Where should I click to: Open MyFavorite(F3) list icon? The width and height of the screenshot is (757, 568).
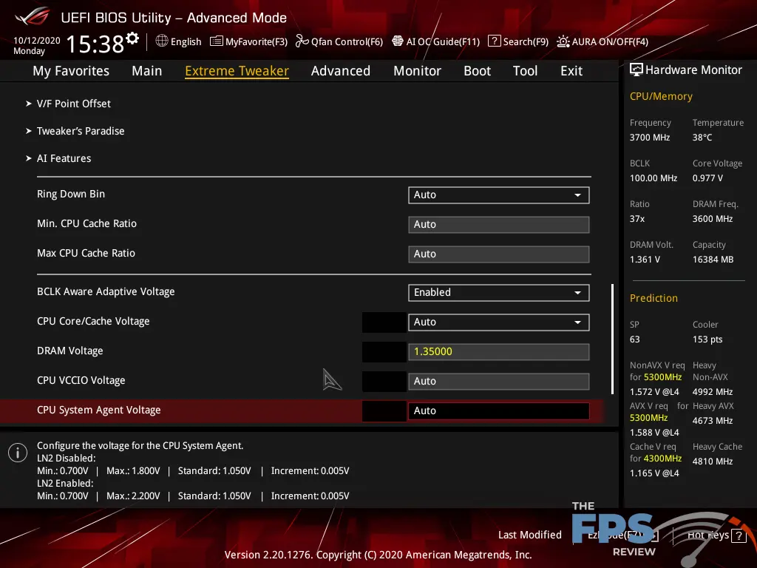pos(217,41)
